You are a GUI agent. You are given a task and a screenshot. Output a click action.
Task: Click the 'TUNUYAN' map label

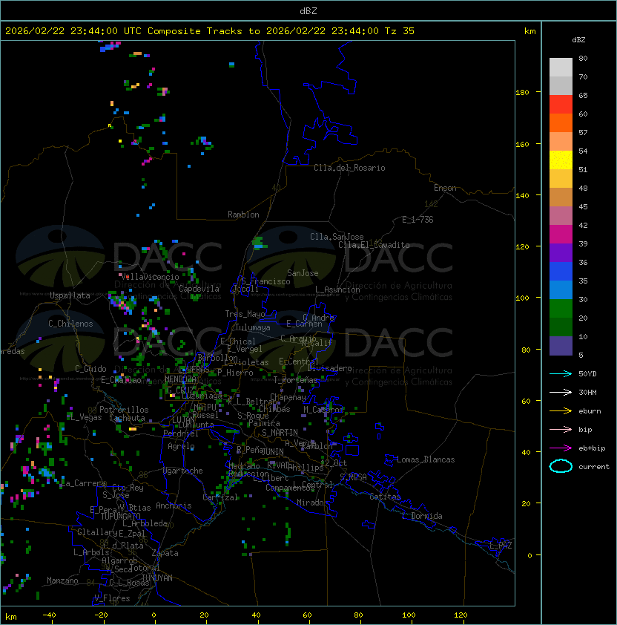pyautogui.click(x=157, y=578)
